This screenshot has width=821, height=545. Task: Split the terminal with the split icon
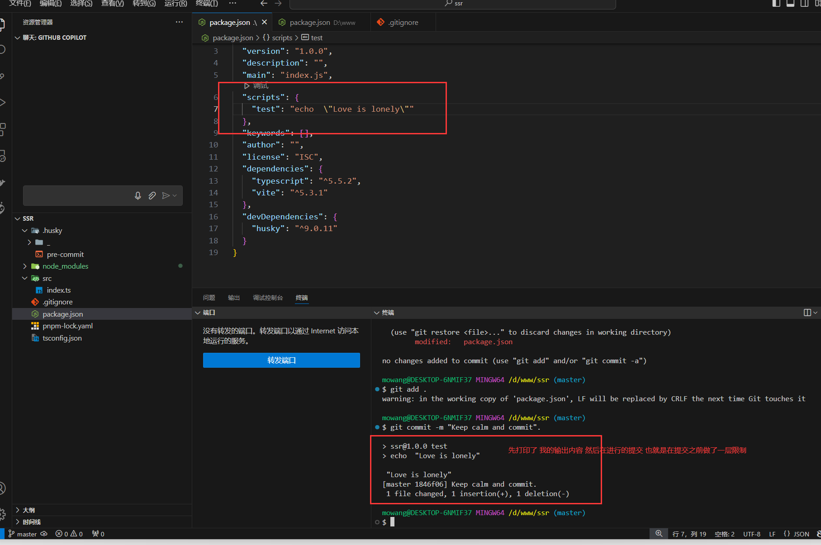pos(807,313)
